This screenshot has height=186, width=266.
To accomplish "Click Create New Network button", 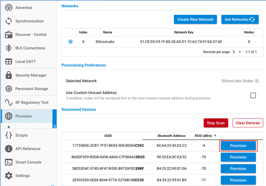I will pos(195,19).
